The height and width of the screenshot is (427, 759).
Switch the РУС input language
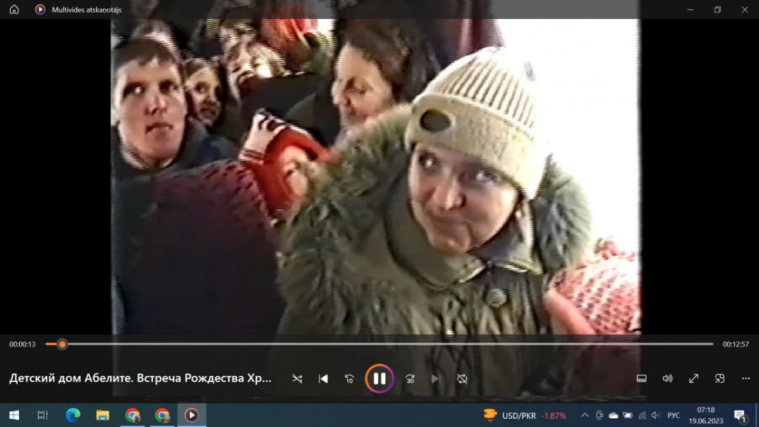click(674, 416)
